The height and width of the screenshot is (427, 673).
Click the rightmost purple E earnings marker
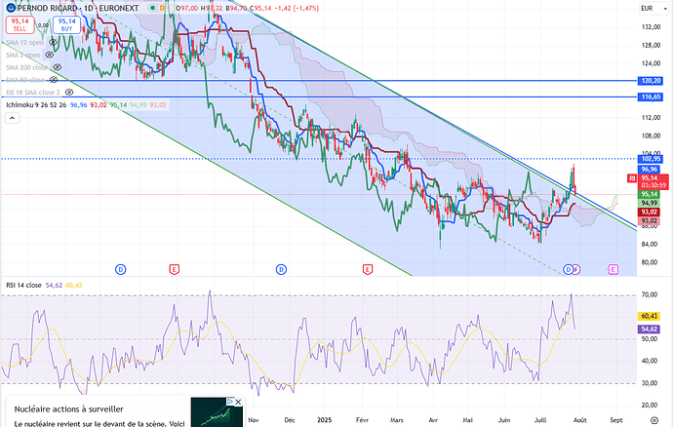pyautogui.click(x=614, y=267)
